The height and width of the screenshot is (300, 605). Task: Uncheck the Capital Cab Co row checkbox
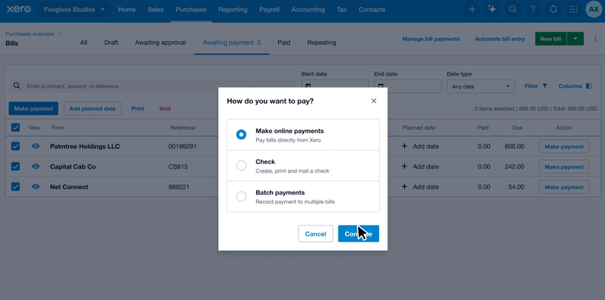(15, 166)
